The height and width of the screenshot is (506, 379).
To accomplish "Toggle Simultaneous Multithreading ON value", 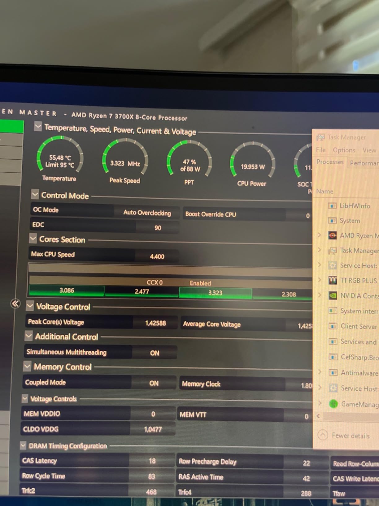I will (155, 353).
